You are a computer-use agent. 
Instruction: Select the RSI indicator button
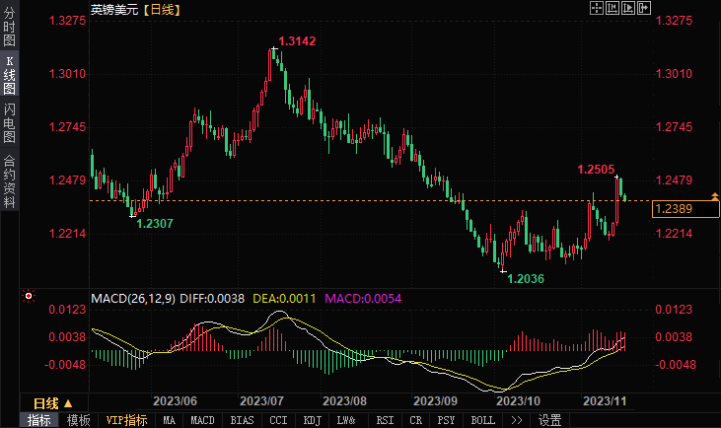click(384, 420)
